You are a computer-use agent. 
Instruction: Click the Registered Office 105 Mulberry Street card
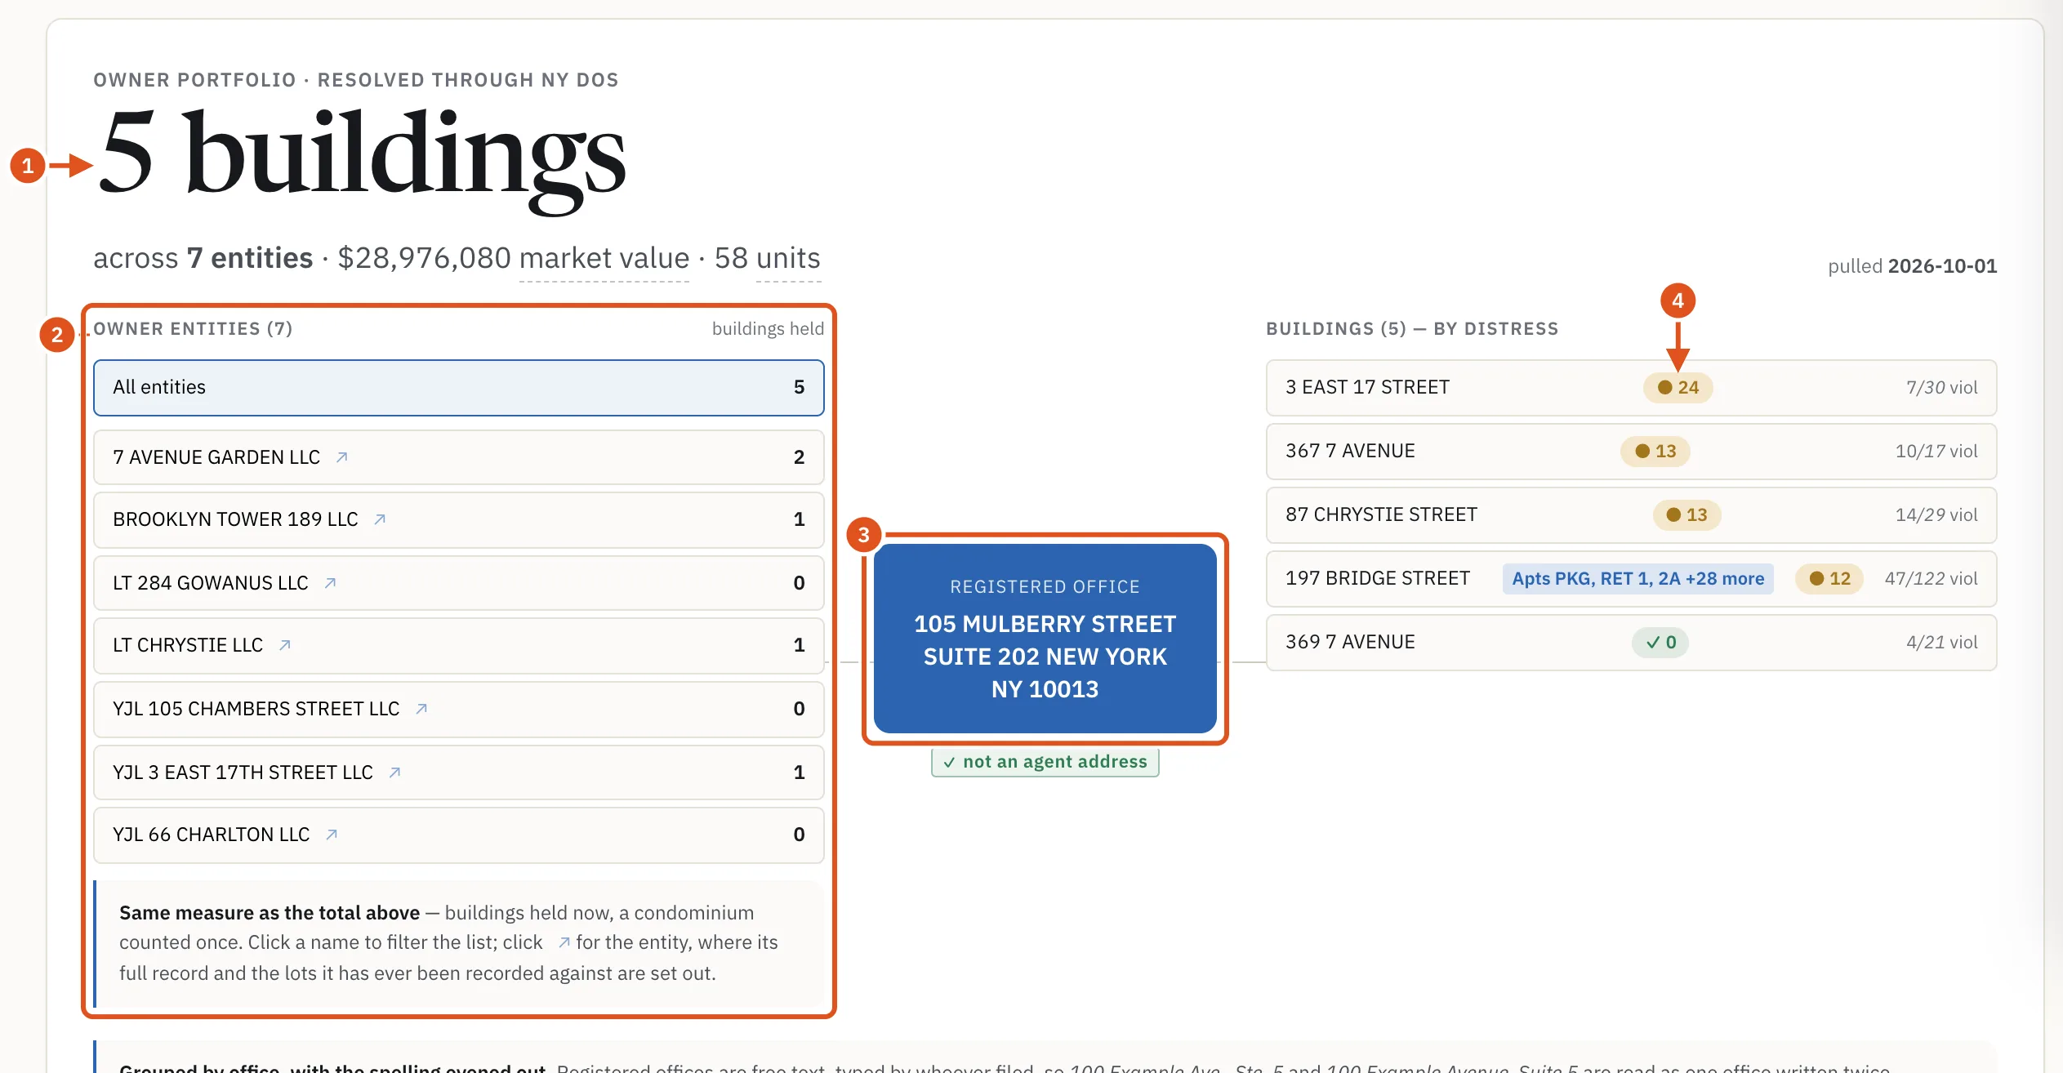tap(1045, 639)
